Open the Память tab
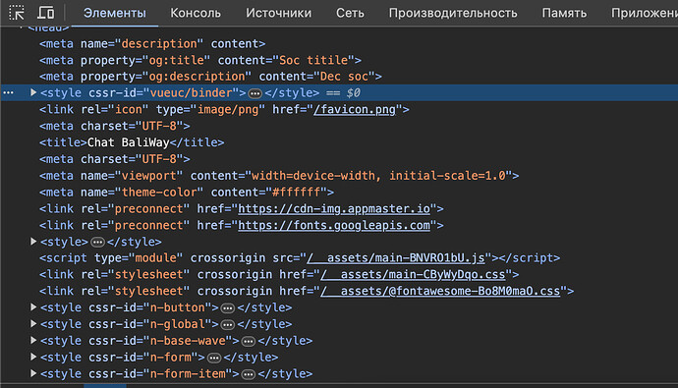 tap(564, 13)
